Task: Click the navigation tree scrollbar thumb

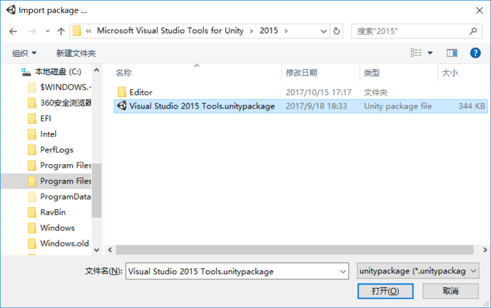Action: (x=96, y=190)
